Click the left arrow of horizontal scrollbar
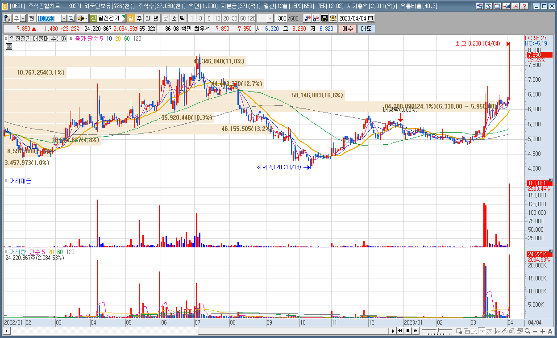The image size is (557, 338). click(x=6, y=331)
